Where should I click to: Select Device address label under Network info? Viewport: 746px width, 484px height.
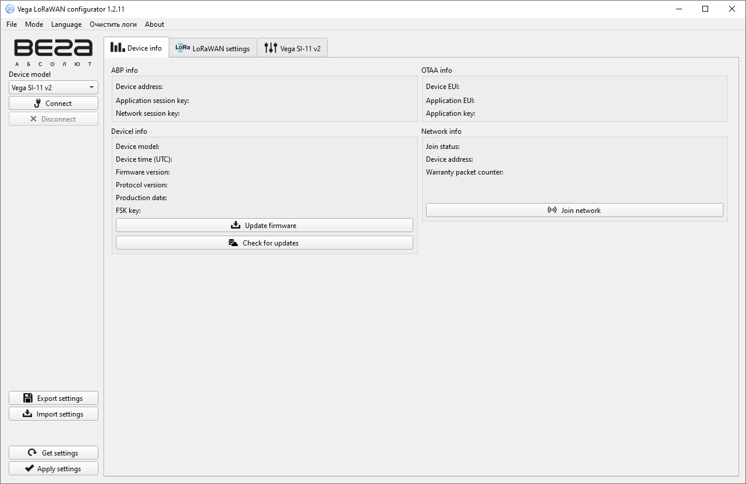coord(449,159)
